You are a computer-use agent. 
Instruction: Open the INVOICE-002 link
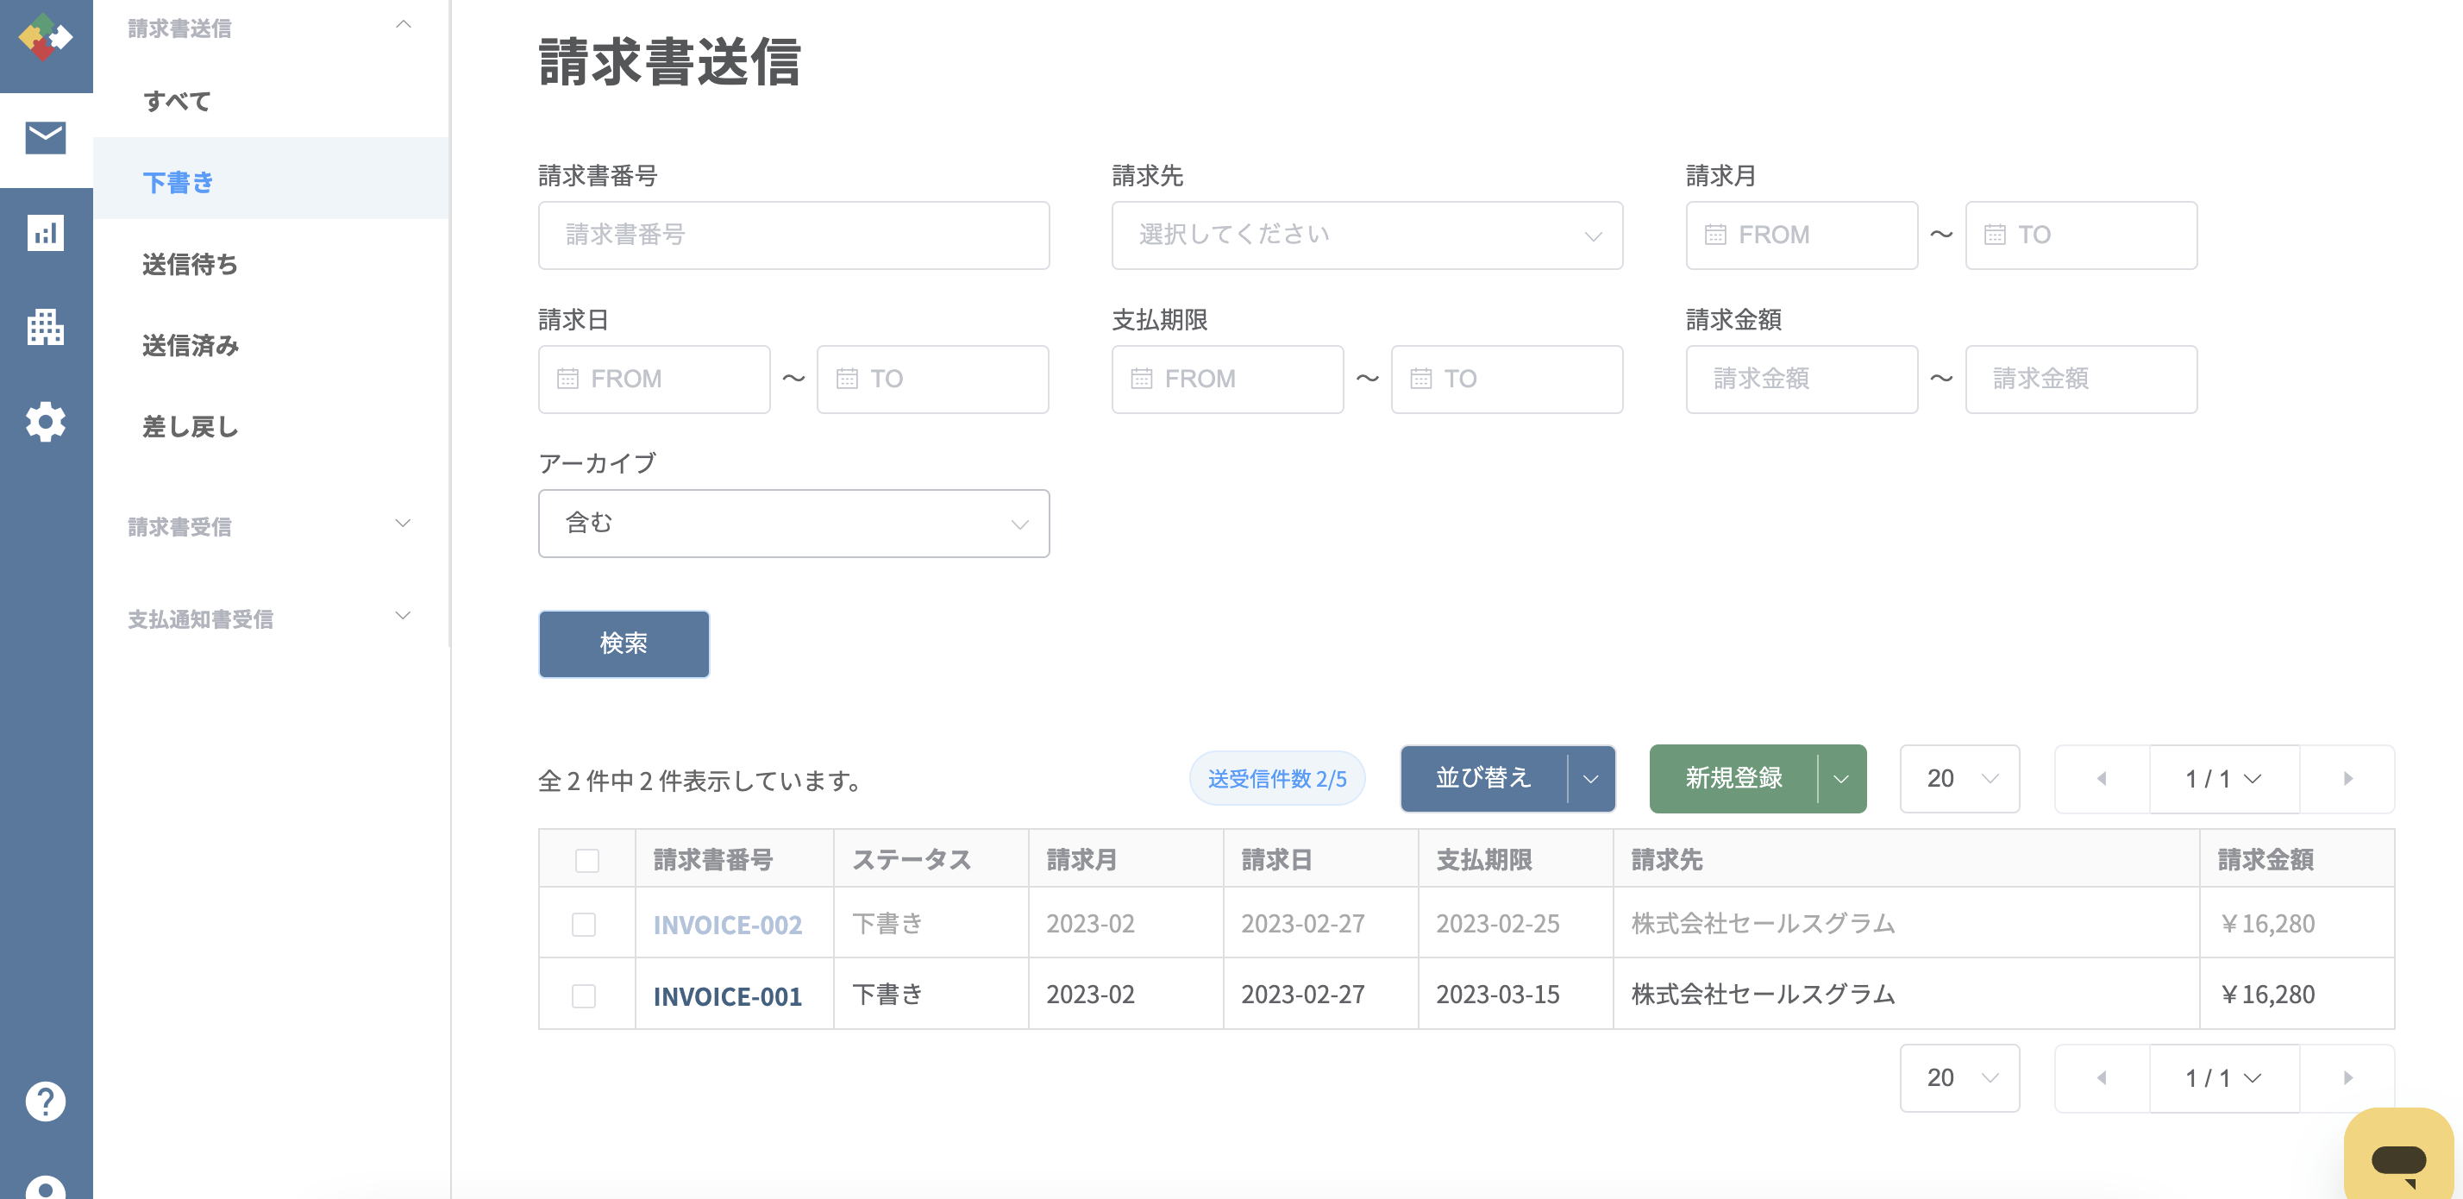727,925
